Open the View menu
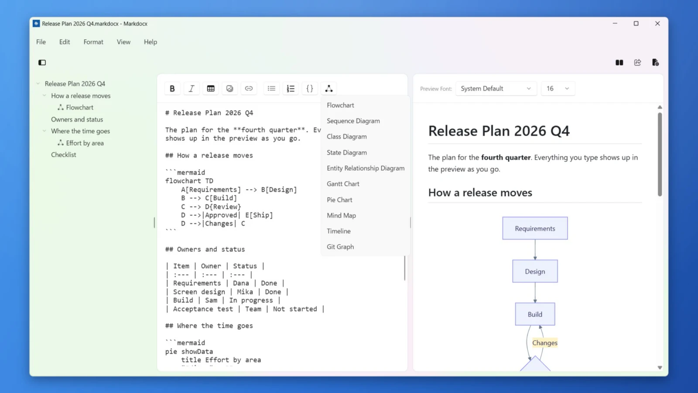The height and width of the screenshot is (393, 698). click(123, 42)
